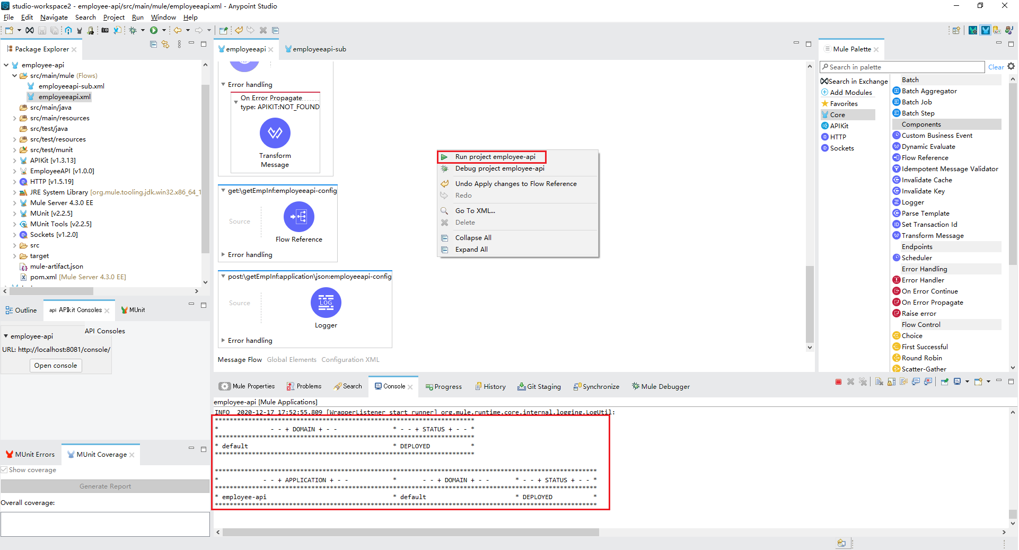Click the Open console button
Image resolution: width=1019 pixels, height=550 pixels.
pos(56,366)
